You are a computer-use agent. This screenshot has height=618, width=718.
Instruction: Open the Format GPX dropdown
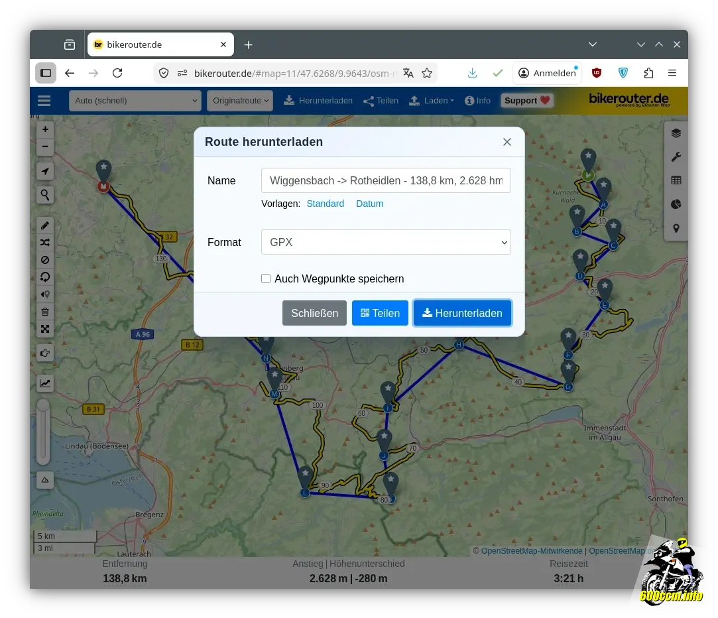tap(386, 242)
